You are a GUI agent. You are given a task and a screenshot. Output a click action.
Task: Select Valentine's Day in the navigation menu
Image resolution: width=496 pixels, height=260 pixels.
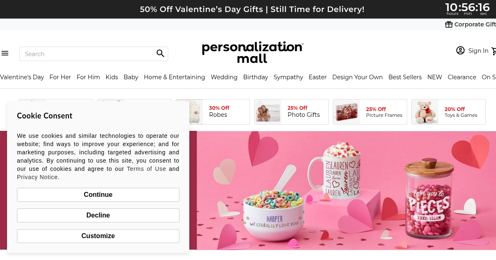22,77
